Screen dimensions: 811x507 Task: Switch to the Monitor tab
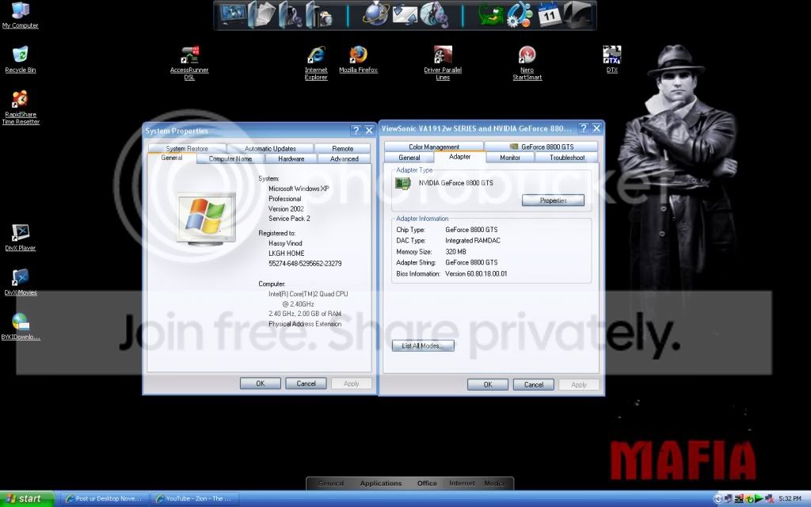point(510,158)
